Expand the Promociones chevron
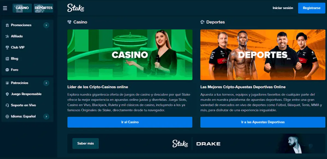The image size is (327, 159). point(46,25)
